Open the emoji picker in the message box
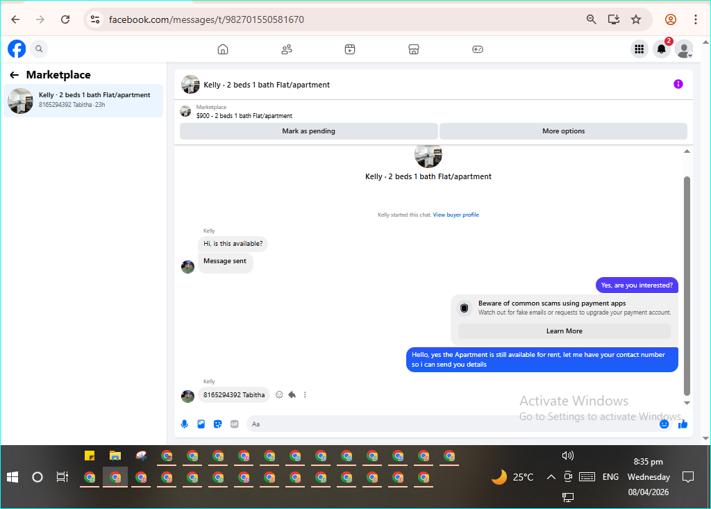This screenshot has height=509, width=711. [664, 424]
